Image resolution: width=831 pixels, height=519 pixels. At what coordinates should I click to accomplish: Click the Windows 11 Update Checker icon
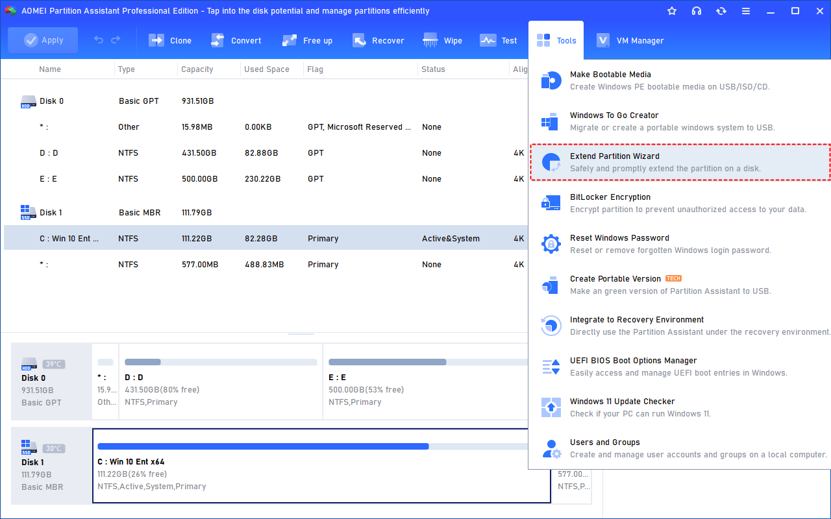(x=551, y=407)
